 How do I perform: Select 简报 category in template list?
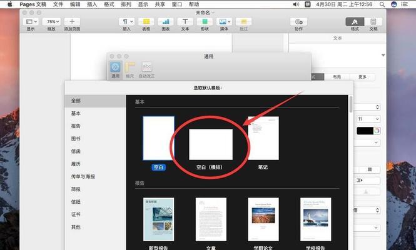(95, 189)
